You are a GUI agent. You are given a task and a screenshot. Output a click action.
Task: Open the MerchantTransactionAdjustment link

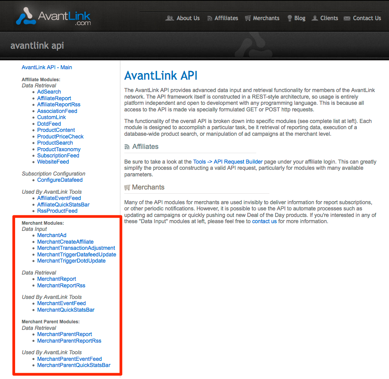click(x=76, y=248)
